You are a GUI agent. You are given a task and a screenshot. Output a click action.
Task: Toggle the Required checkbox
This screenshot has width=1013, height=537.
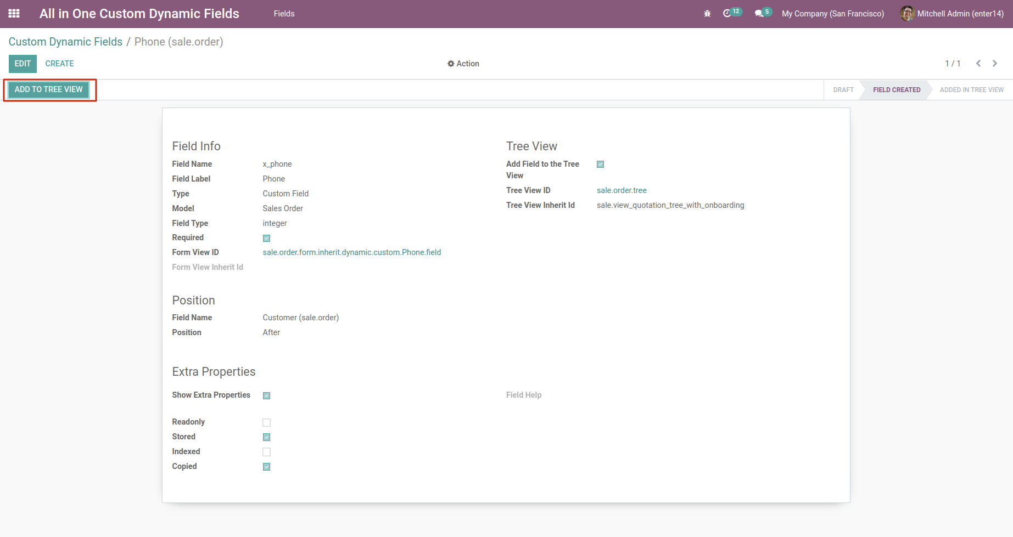[266, 238]
